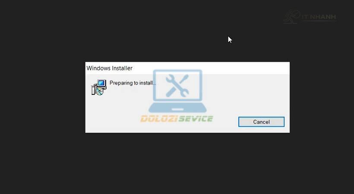The width and height of the screenshot is (354, 194).
Task: Click the laptop base of the watermark logo
Action: [177, 108]
